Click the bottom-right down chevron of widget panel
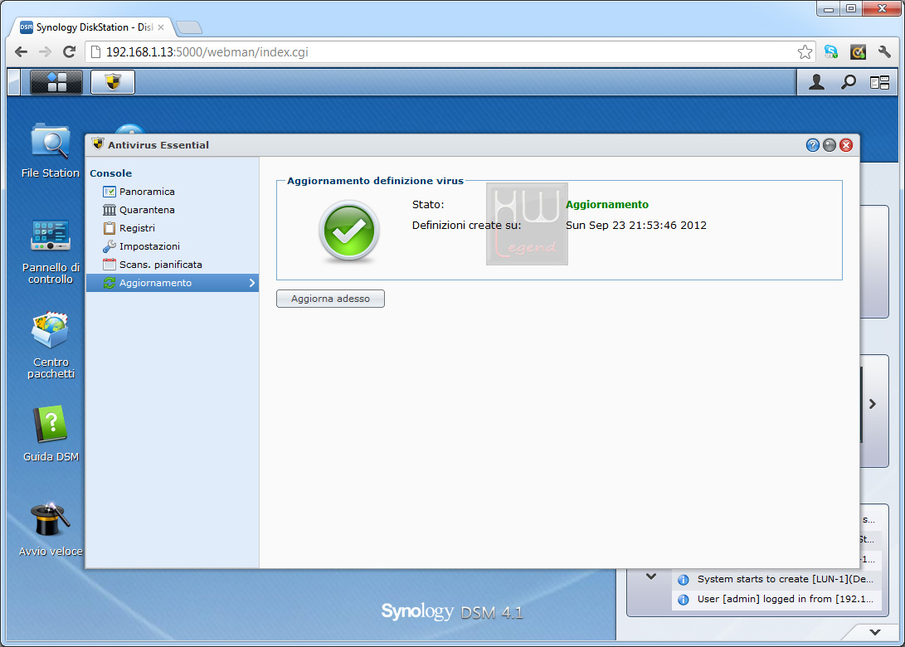 point(875,632)
